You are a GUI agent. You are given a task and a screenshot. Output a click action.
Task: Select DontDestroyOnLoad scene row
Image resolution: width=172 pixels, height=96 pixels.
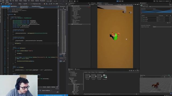coord(79,24)
